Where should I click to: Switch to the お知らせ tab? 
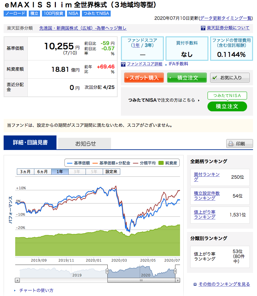[x=85, y=144]
